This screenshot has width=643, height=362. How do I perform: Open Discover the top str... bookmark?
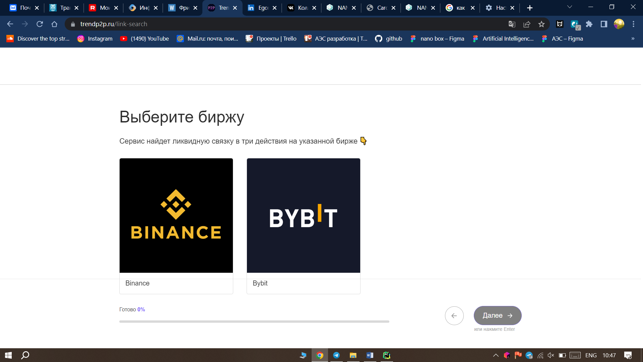tap(38, 39)
